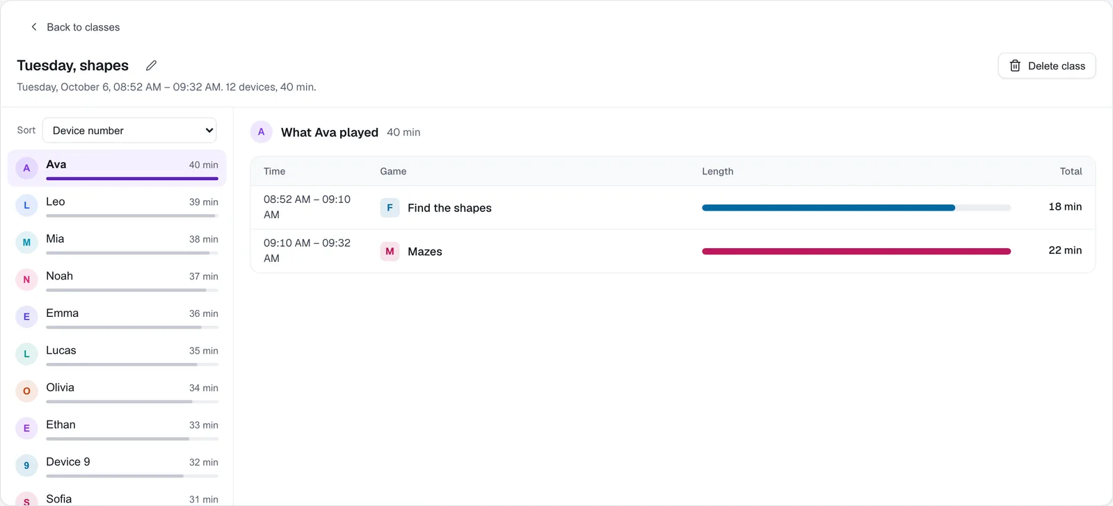Image resolution: width=1113 pixels, height=506 pixels.
Task: Click Olivia's avatar icon
Action: coord(26,391)
